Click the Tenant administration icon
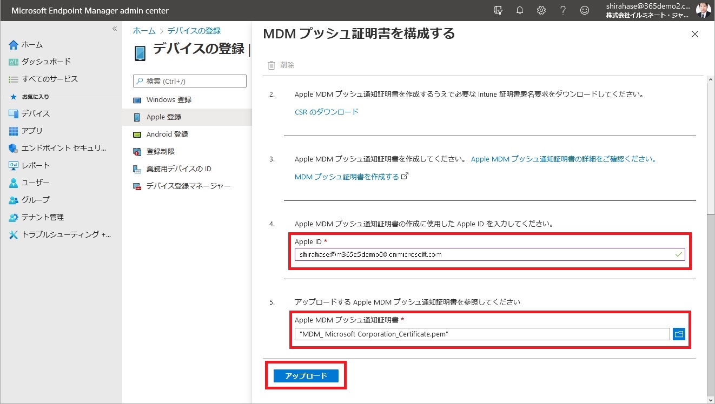This screenshot has height=404, width=715. click(14, 217)
